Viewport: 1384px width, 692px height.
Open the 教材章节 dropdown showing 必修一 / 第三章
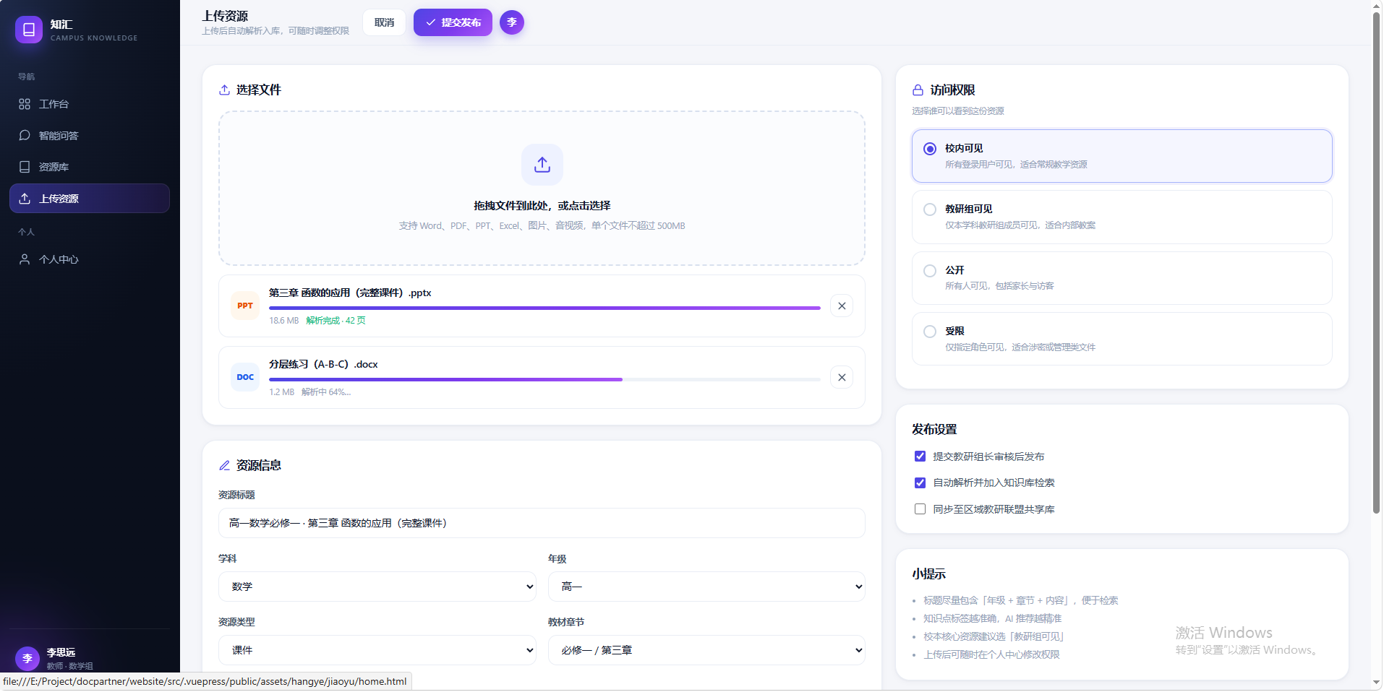[706, 650]
